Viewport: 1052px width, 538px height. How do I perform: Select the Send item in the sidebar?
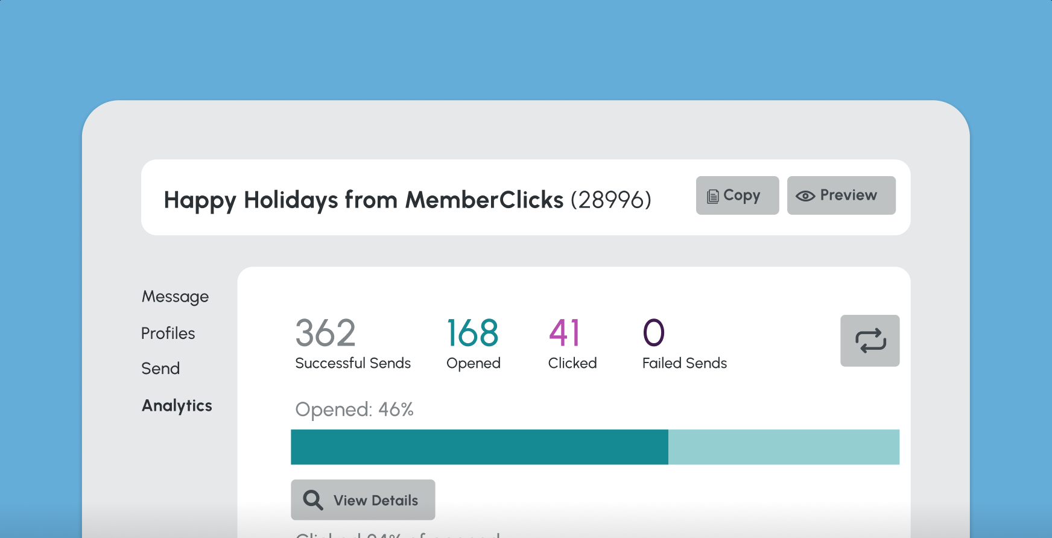pos(160,369)
